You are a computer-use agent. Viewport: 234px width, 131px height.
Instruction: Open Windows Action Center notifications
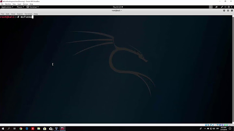(x=230, y=128)
